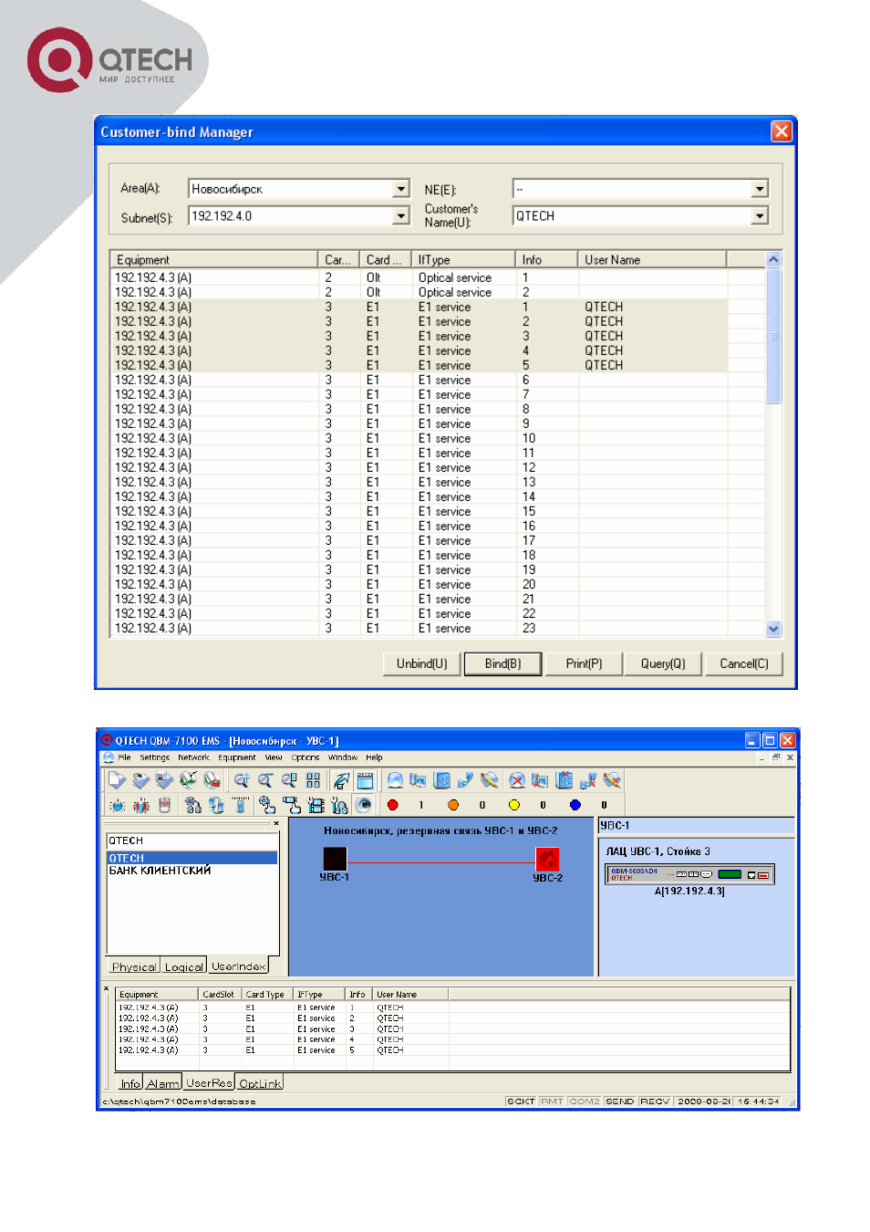The height and width of the screenshot is (1232, 870).
Task: Open the File menu
Action: 124,757
